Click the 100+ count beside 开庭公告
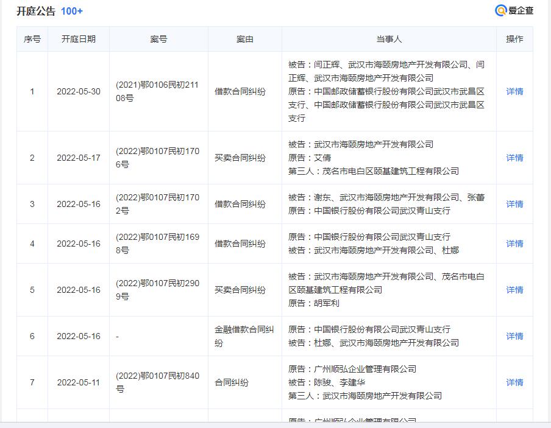551x428 pixels. point(72,11)
